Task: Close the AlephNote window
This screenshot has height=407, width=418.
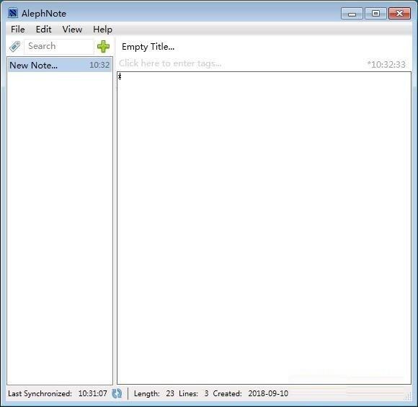Action: (x=399, y=14)
